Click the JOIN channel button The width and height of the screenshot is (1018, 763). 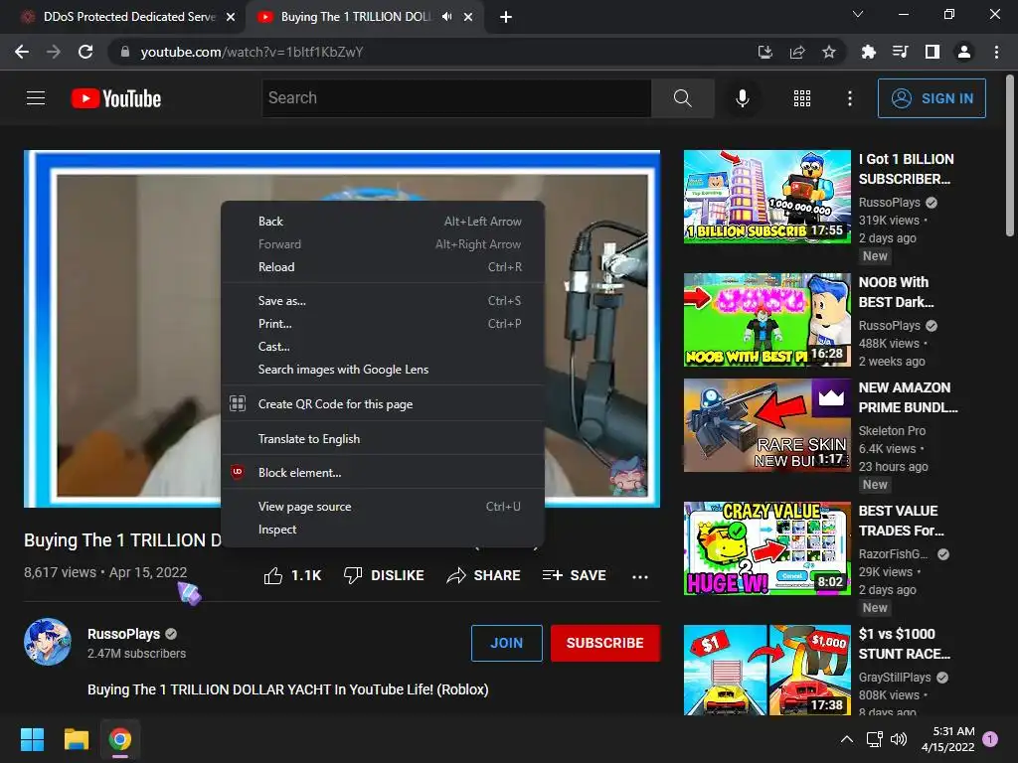click(506, 643)
